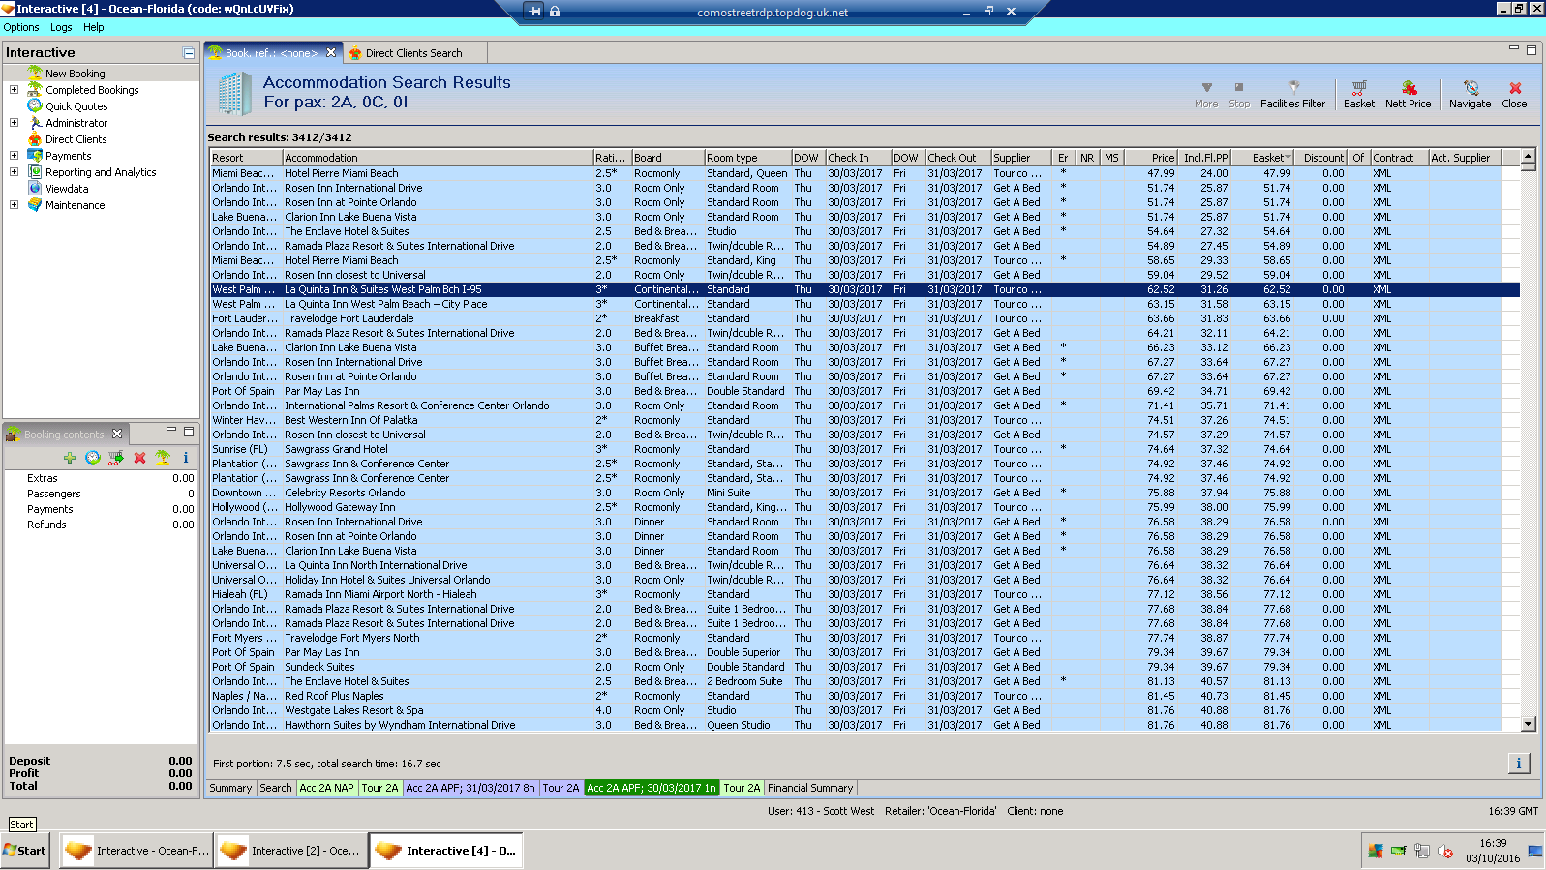Expand the Reporting and Analytics node
The width and height of the screenshot is (1546, 870).
coord(14,172)
